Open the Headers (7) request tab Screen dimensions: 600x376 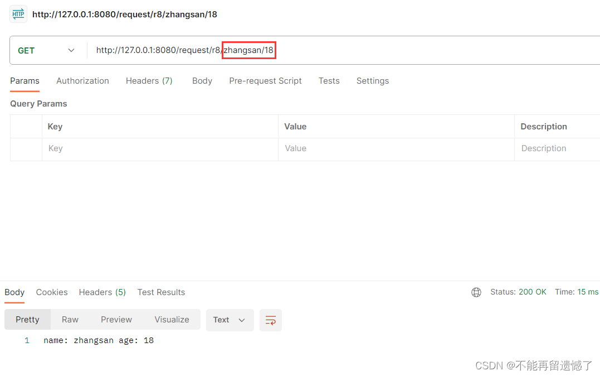(x=149, y=81)
